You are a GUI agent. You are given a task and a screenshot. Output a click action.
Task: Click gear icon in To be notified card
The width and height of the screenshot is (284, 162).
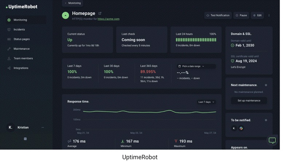[266, 120]
